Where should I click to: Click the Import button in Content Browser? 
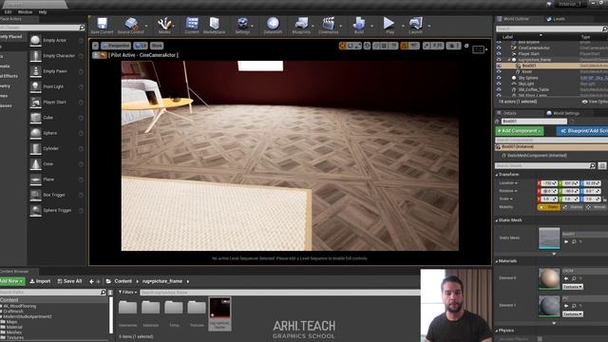[x=40, y=281]
